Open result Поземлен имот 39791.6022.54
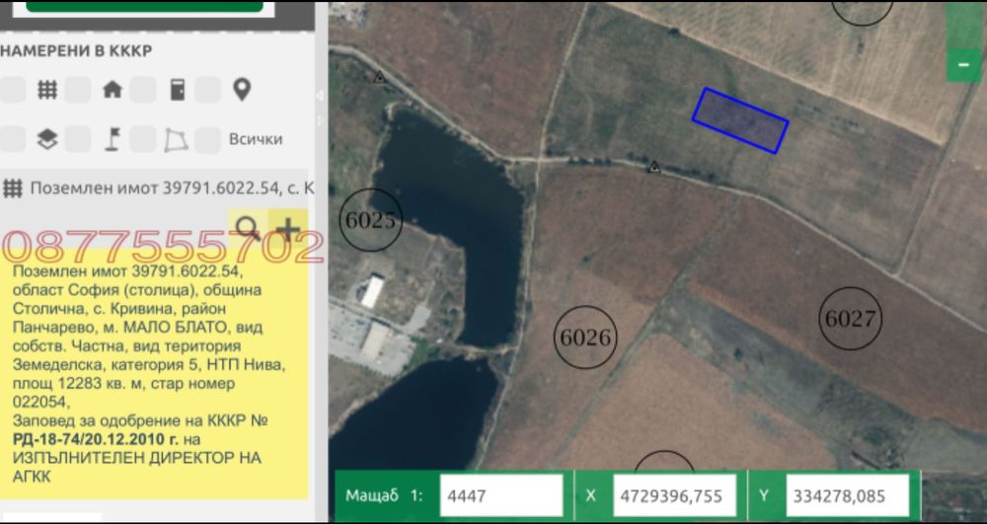 (x=172, y=188)
